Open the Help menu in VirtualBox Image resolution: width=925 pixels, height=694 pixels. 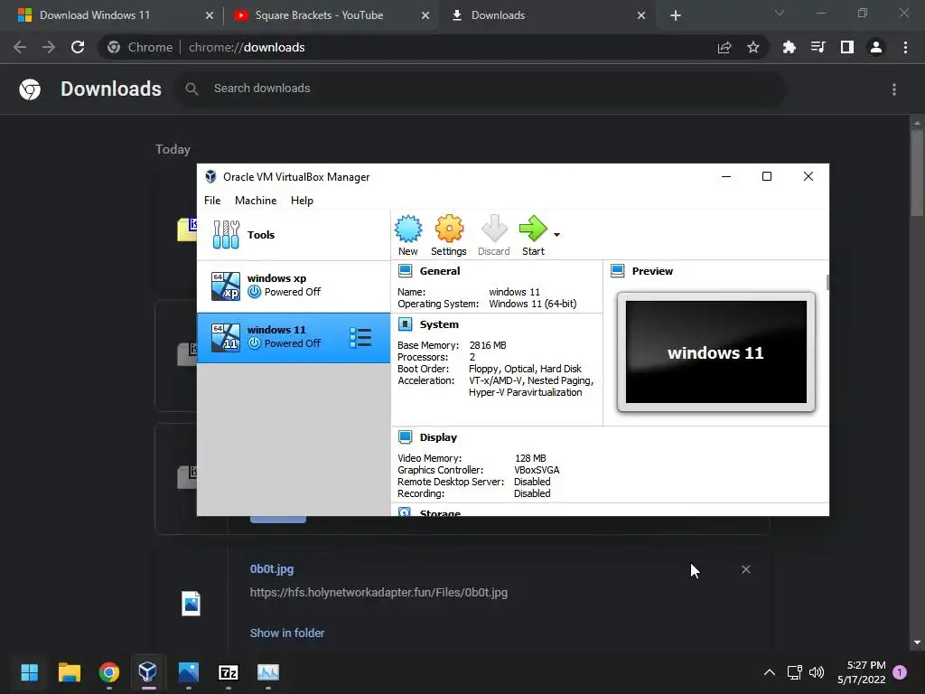[302, 201]
